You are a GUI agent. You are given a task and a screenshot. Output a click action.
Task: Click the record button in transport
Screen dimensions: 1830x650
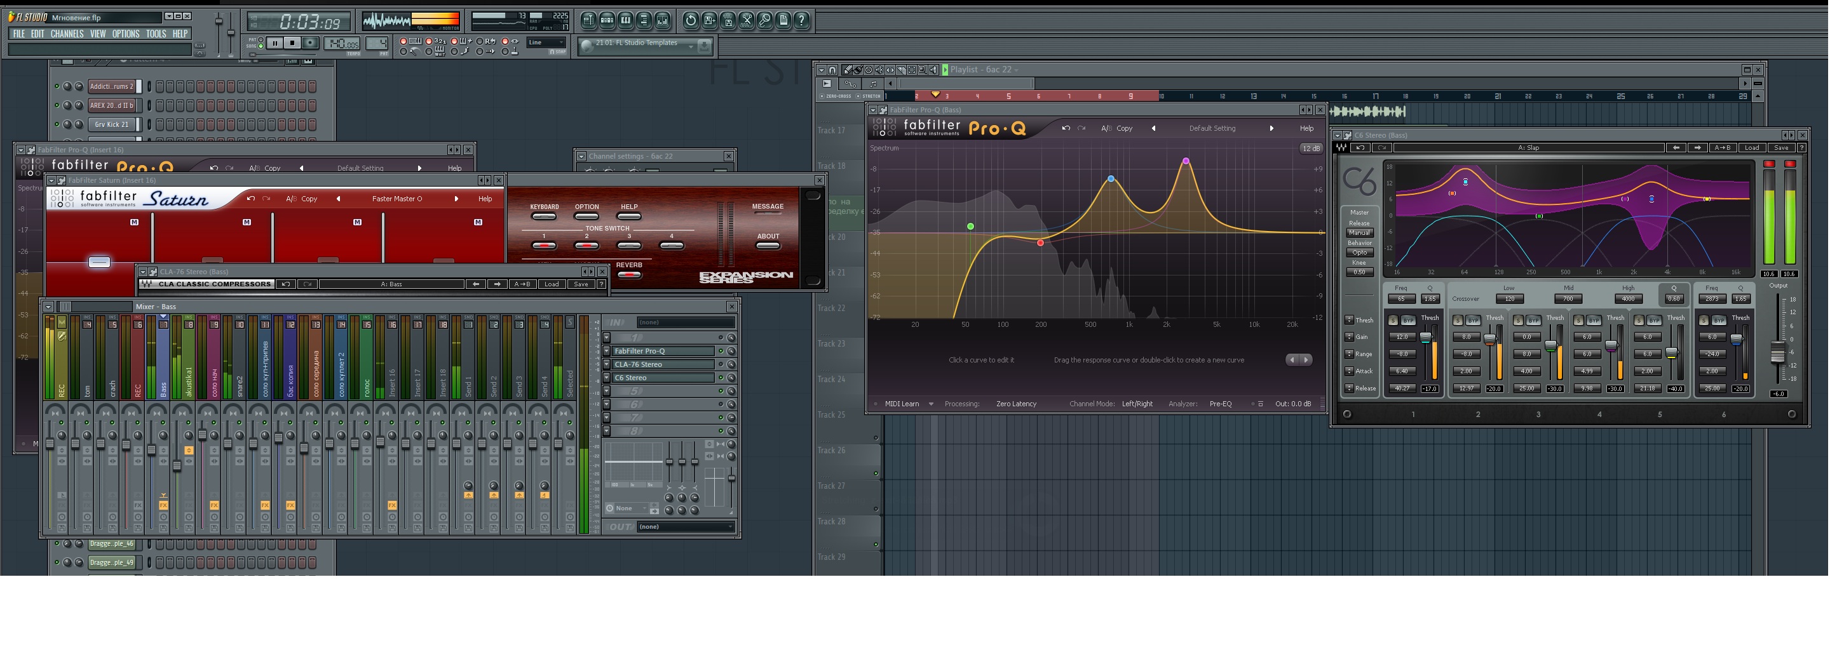(x=309, y=43)
